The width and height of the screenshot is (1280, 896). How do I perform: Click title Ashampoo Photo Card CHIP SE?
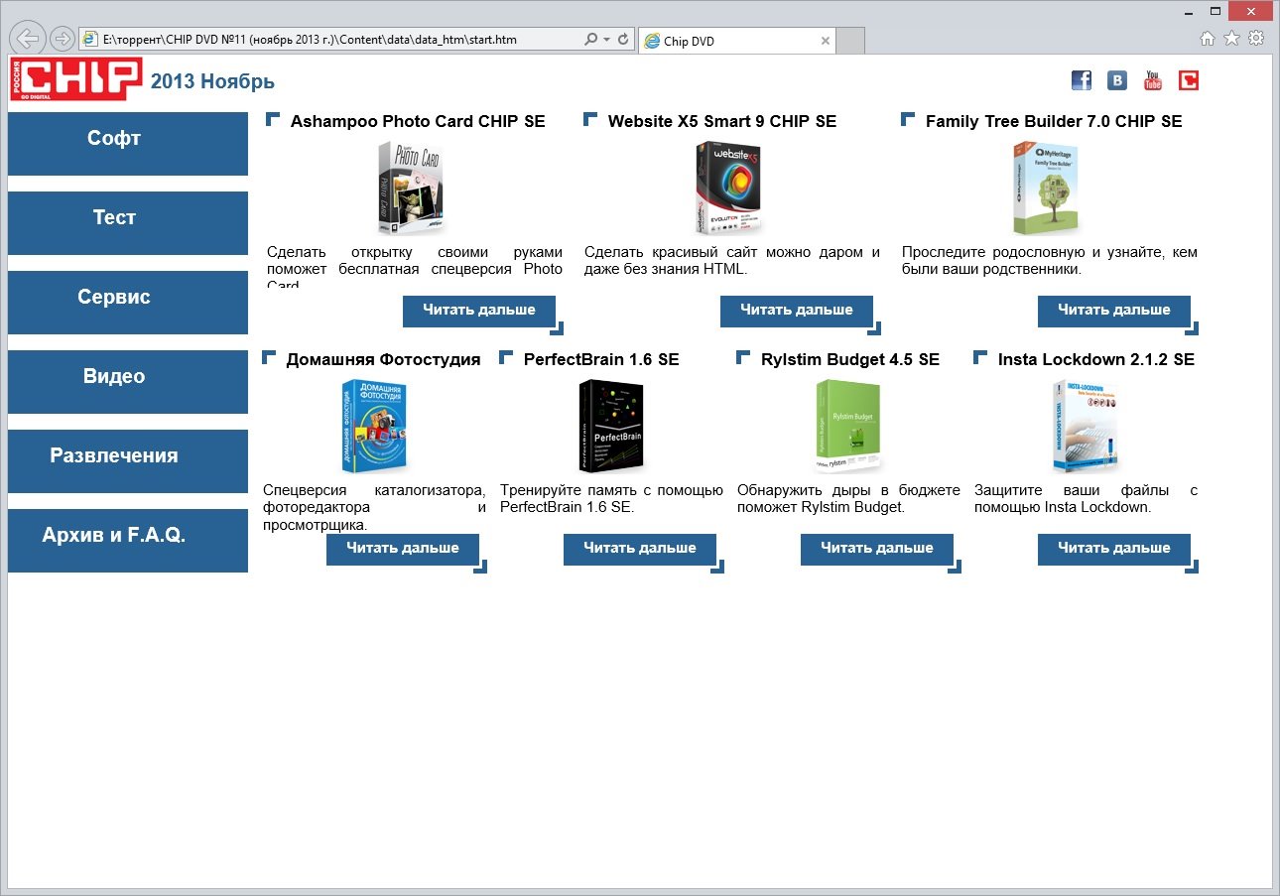418,121
